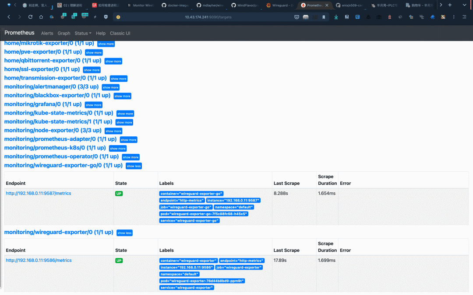Screen dimensions: 473x295
Task: Click the pod="wireguard-exporter-78d44b8bd9-ppm9t" label badge
Action: (202, 281)
